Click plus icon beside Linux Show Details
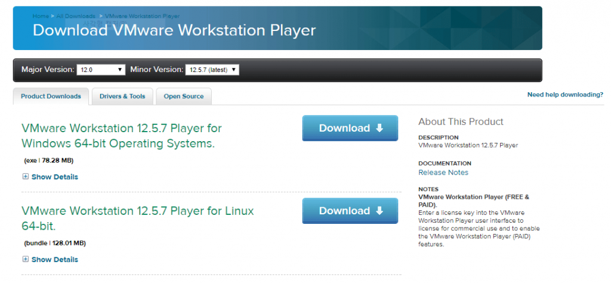This screenshot has width=611, height=284. point(25,260)
